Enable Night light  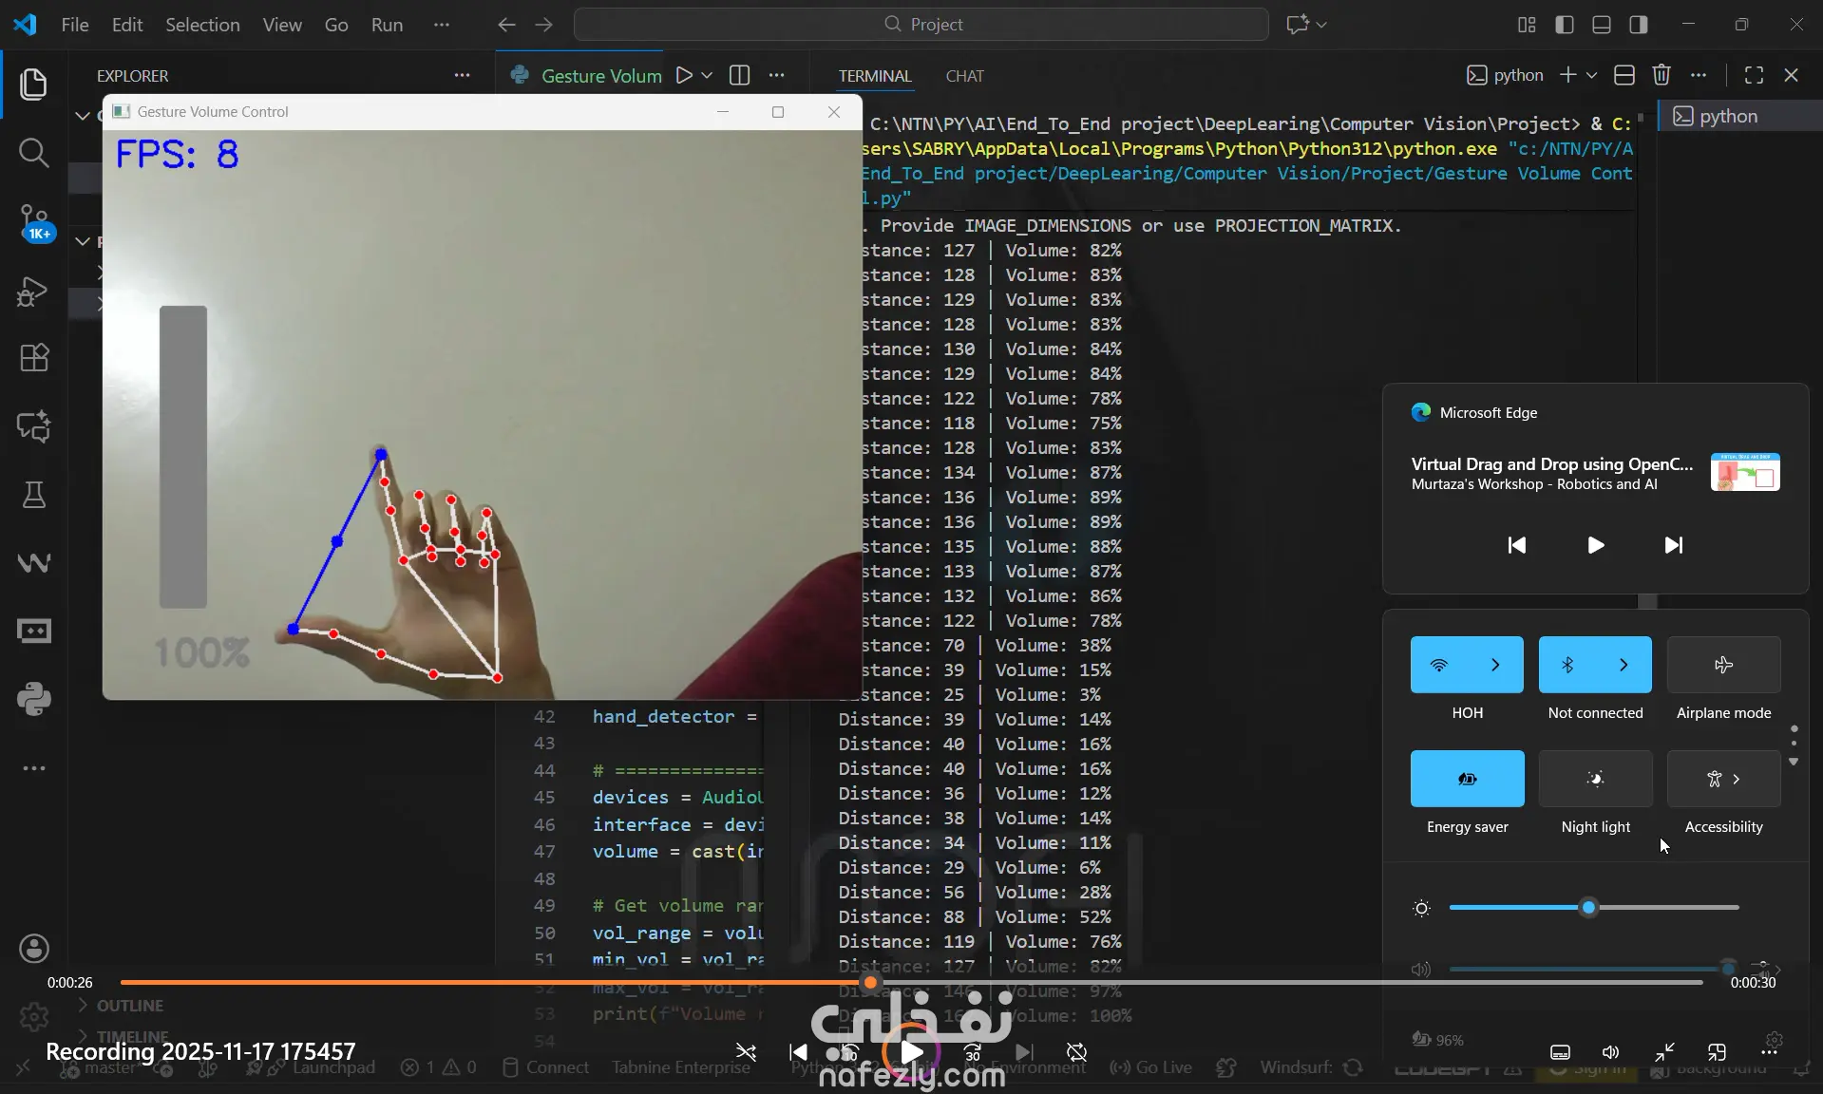point(1595,779)
